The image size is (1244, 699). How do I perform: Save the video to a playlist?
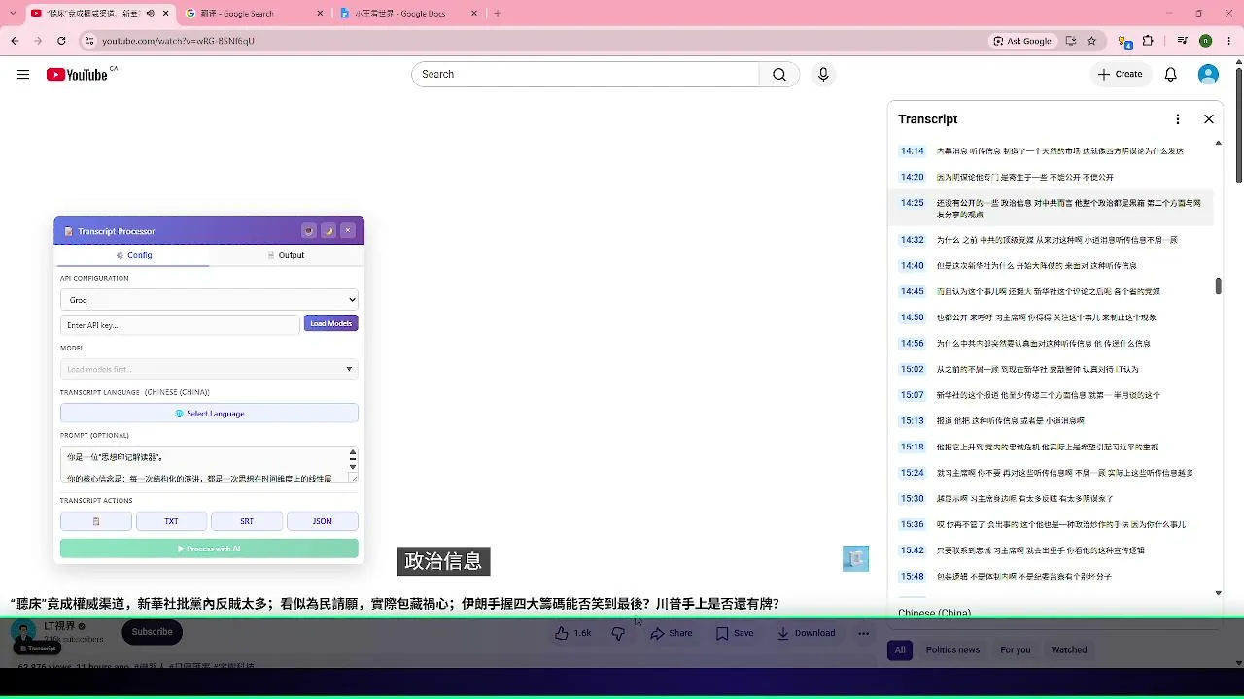[735, 633]
